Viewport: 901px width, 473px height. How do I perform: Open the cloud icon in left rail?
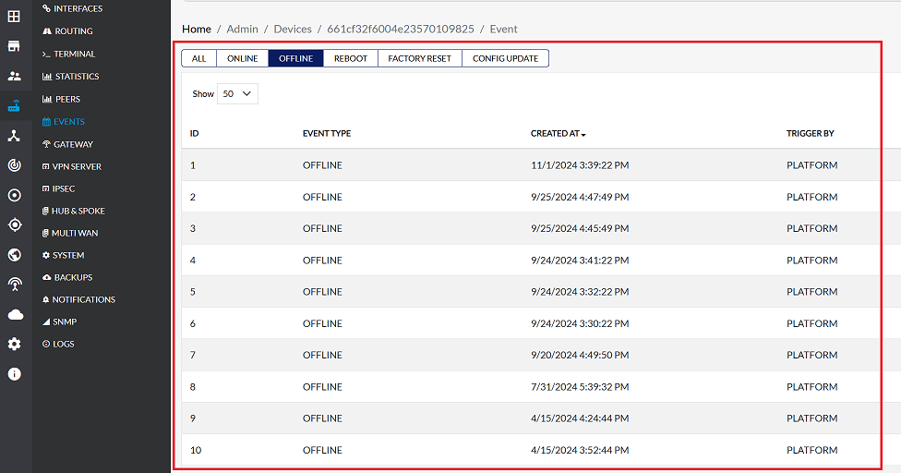click(14, 314)
